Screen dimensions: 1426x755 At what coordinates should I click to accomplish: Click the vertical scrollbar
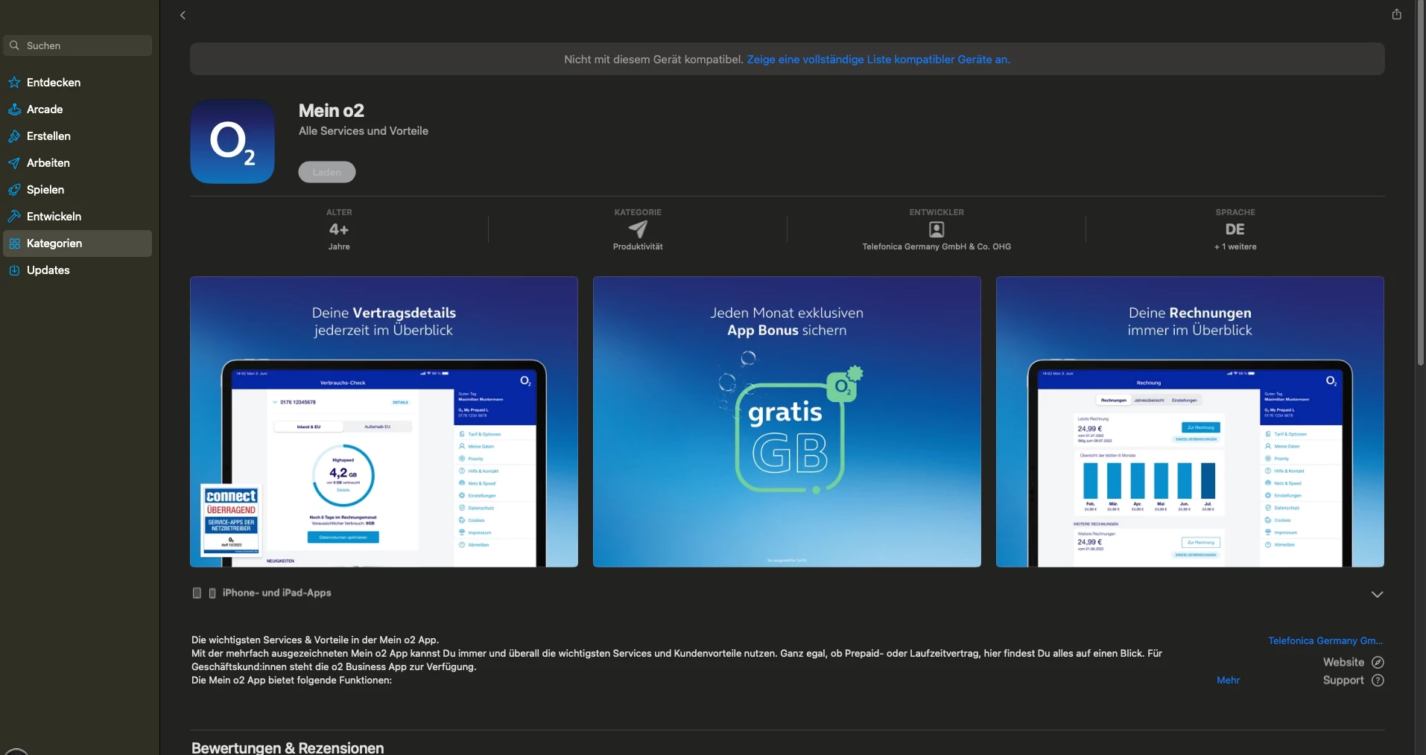click(x=1420, y=184)
